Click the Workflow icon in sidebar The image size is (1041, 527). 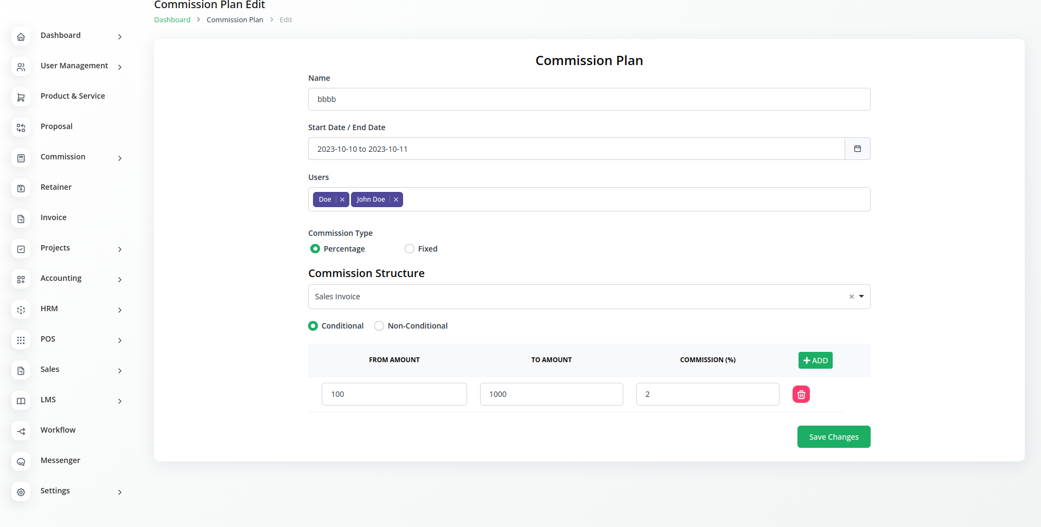pos(21,432)
